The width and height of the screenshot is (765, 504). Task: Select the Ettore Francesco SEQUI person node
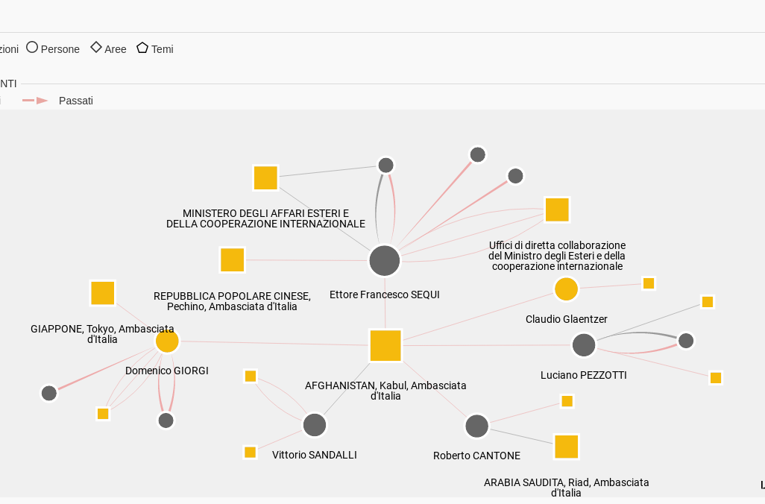coord(385,260)
